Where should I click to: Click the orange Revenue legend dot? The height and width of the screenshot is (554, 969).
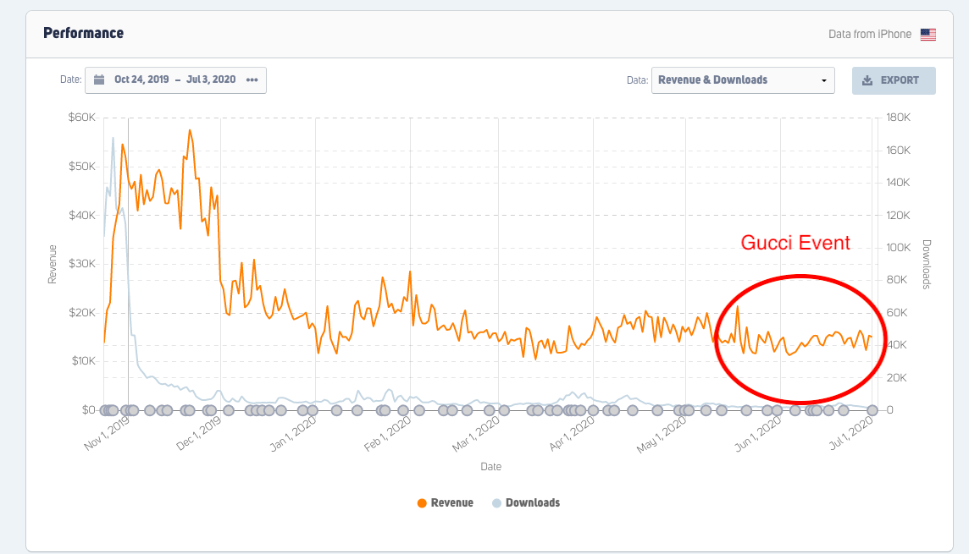pyautogui.click(x=422, y=503)
